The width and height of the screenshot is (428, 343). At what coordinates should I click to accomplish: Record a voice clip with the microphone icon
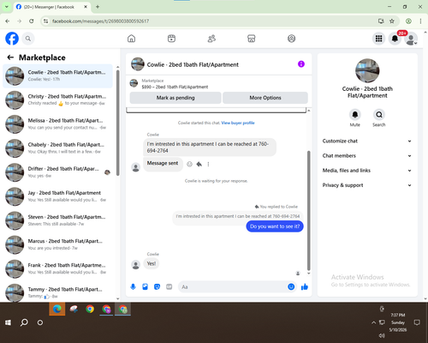coord(133,286)
